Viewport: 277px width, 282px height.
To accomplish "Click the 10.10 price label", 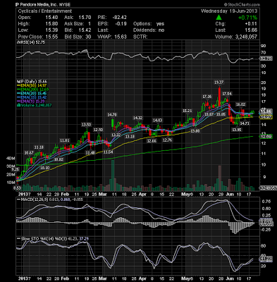I will point(44,168).
